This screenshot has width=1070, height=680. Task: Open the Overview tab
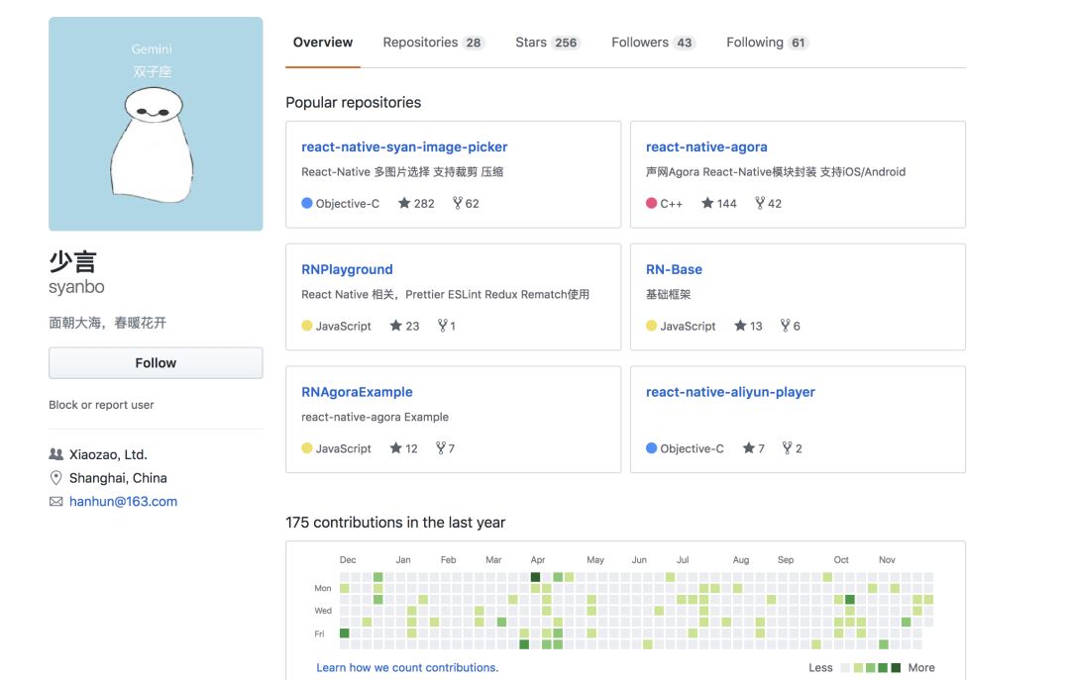[323, 43]
